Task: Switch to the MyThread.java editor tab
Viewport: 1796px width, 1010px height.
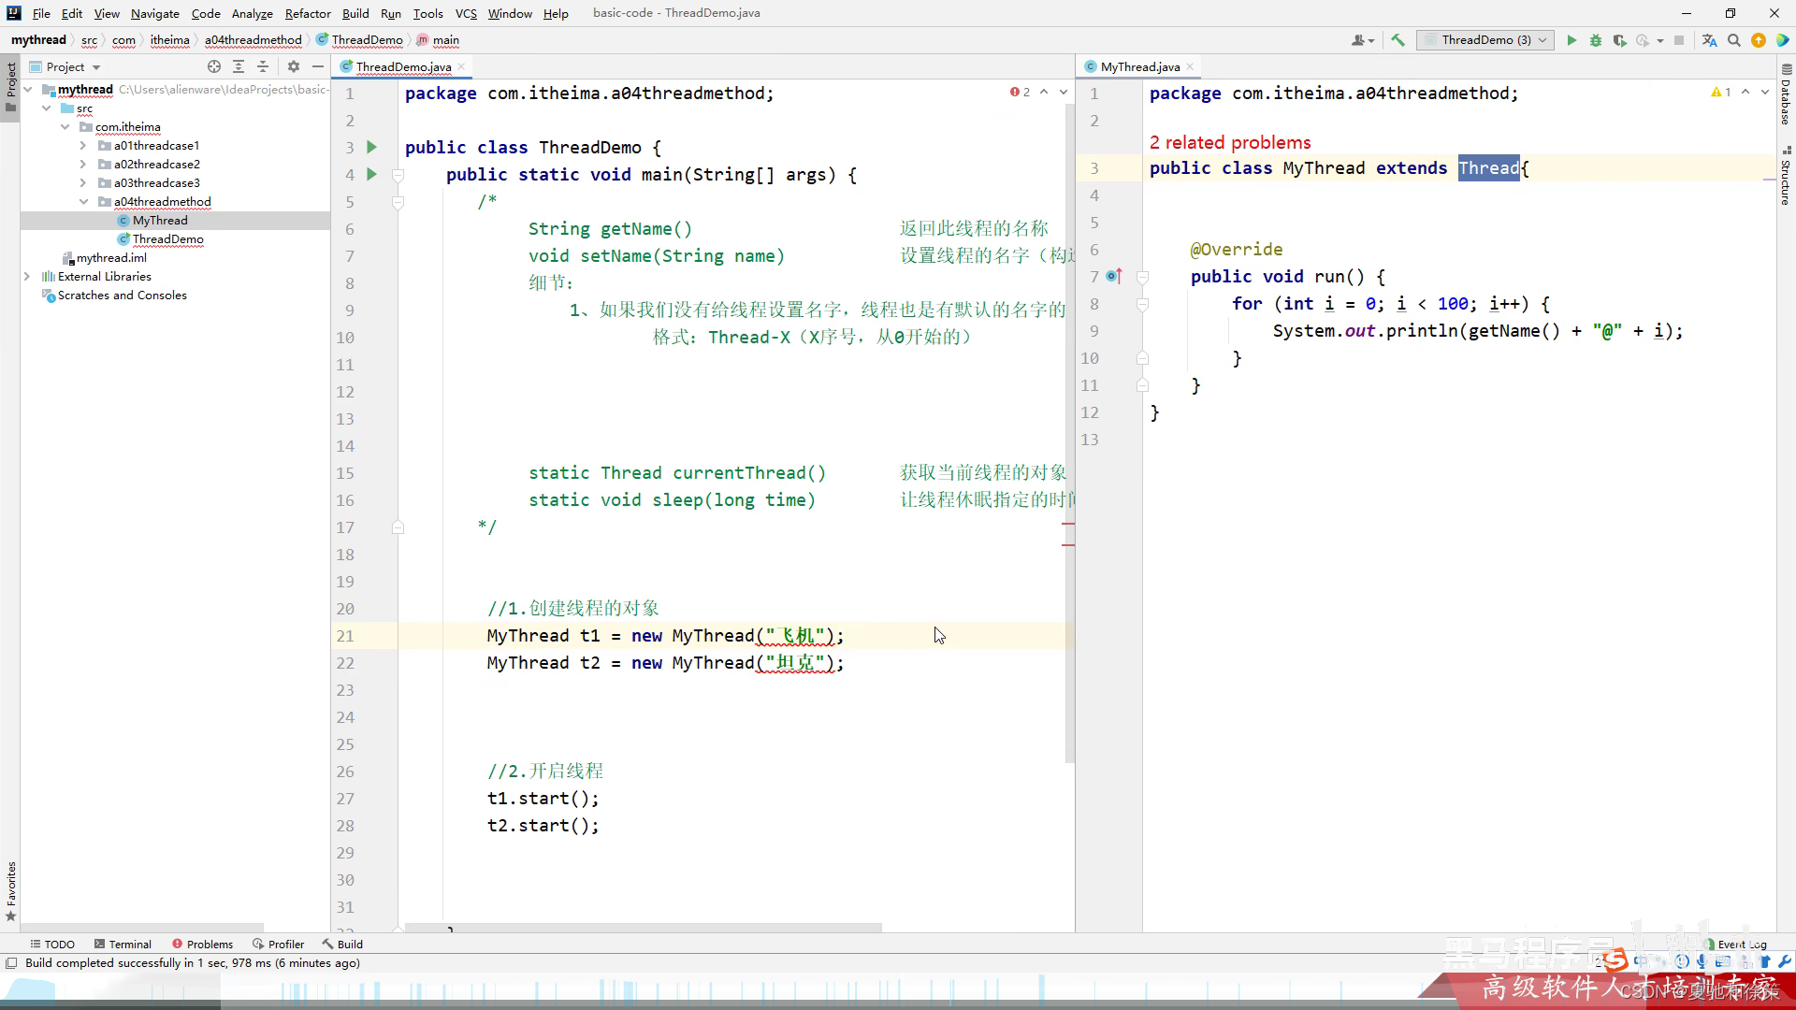Action: tap(1139, 66)
